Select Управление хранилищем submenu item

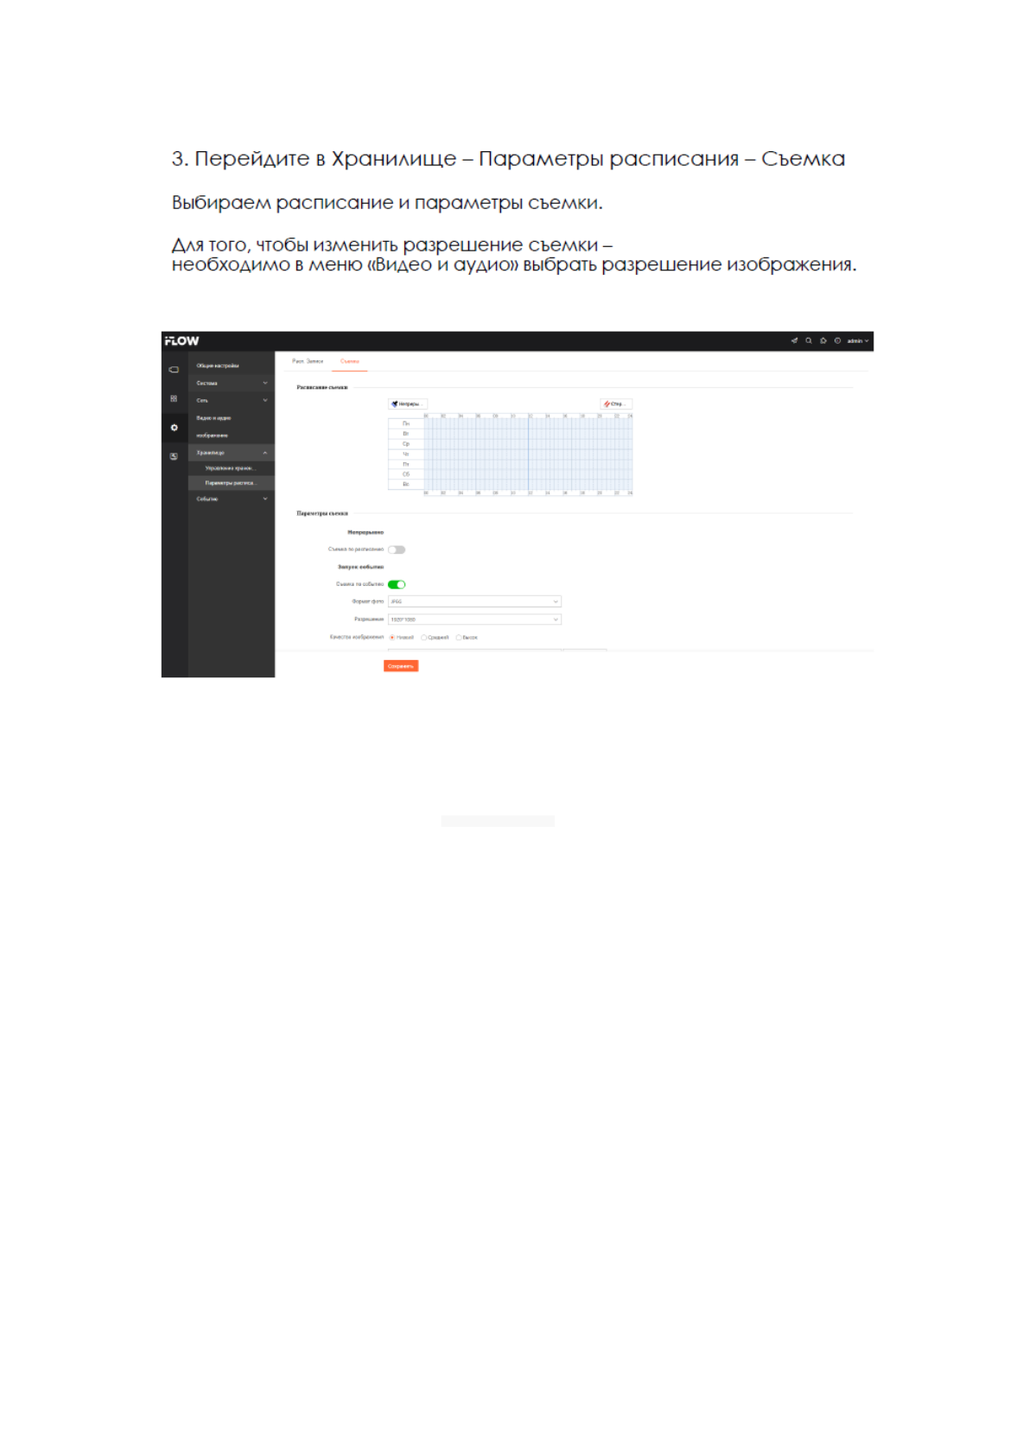pyautogui.click(x=231, y=468)
